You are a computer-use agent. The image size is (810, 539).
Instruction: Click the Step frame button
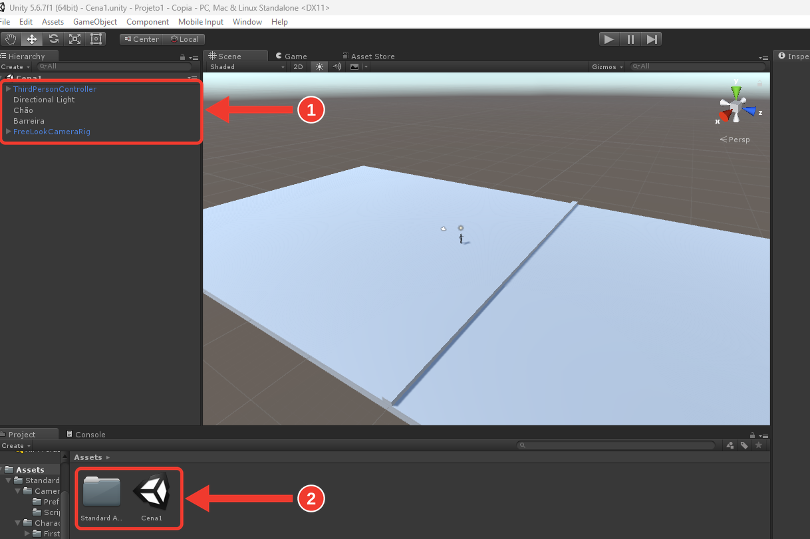652,39
